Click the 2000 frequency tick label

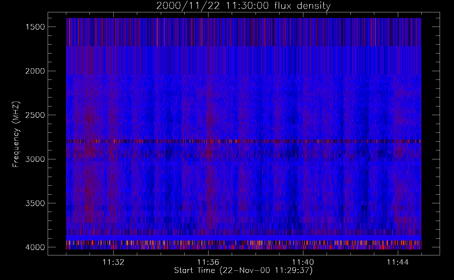(x=35, y=71)
